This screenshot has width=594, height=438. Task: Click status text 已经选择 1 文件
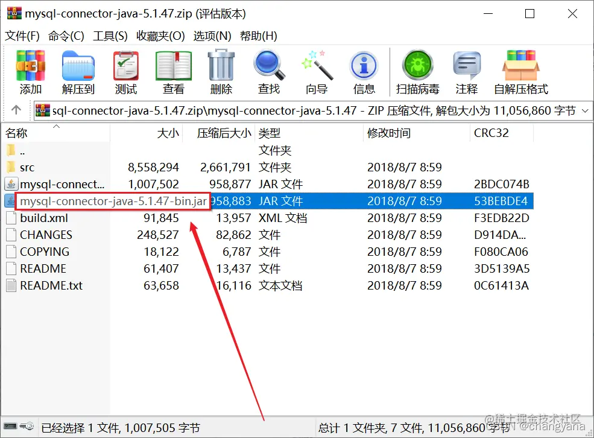tap(80, 428)
